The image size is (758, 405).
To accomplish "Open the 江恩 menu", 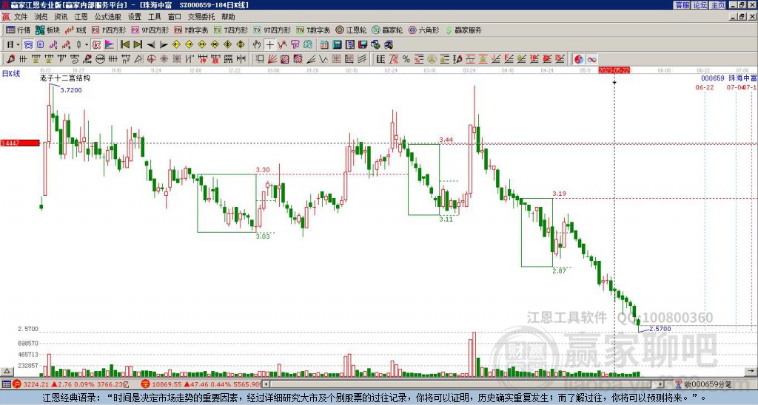I will pyautogui.click(x=81, y=17).
